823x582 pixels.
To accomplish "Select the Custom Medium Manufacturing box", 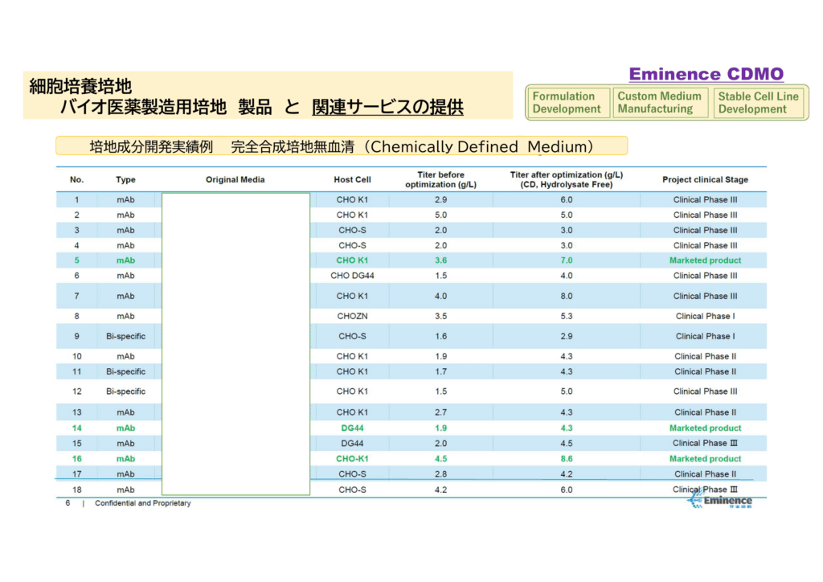I will pyautogui.click(x=660, y=103).
